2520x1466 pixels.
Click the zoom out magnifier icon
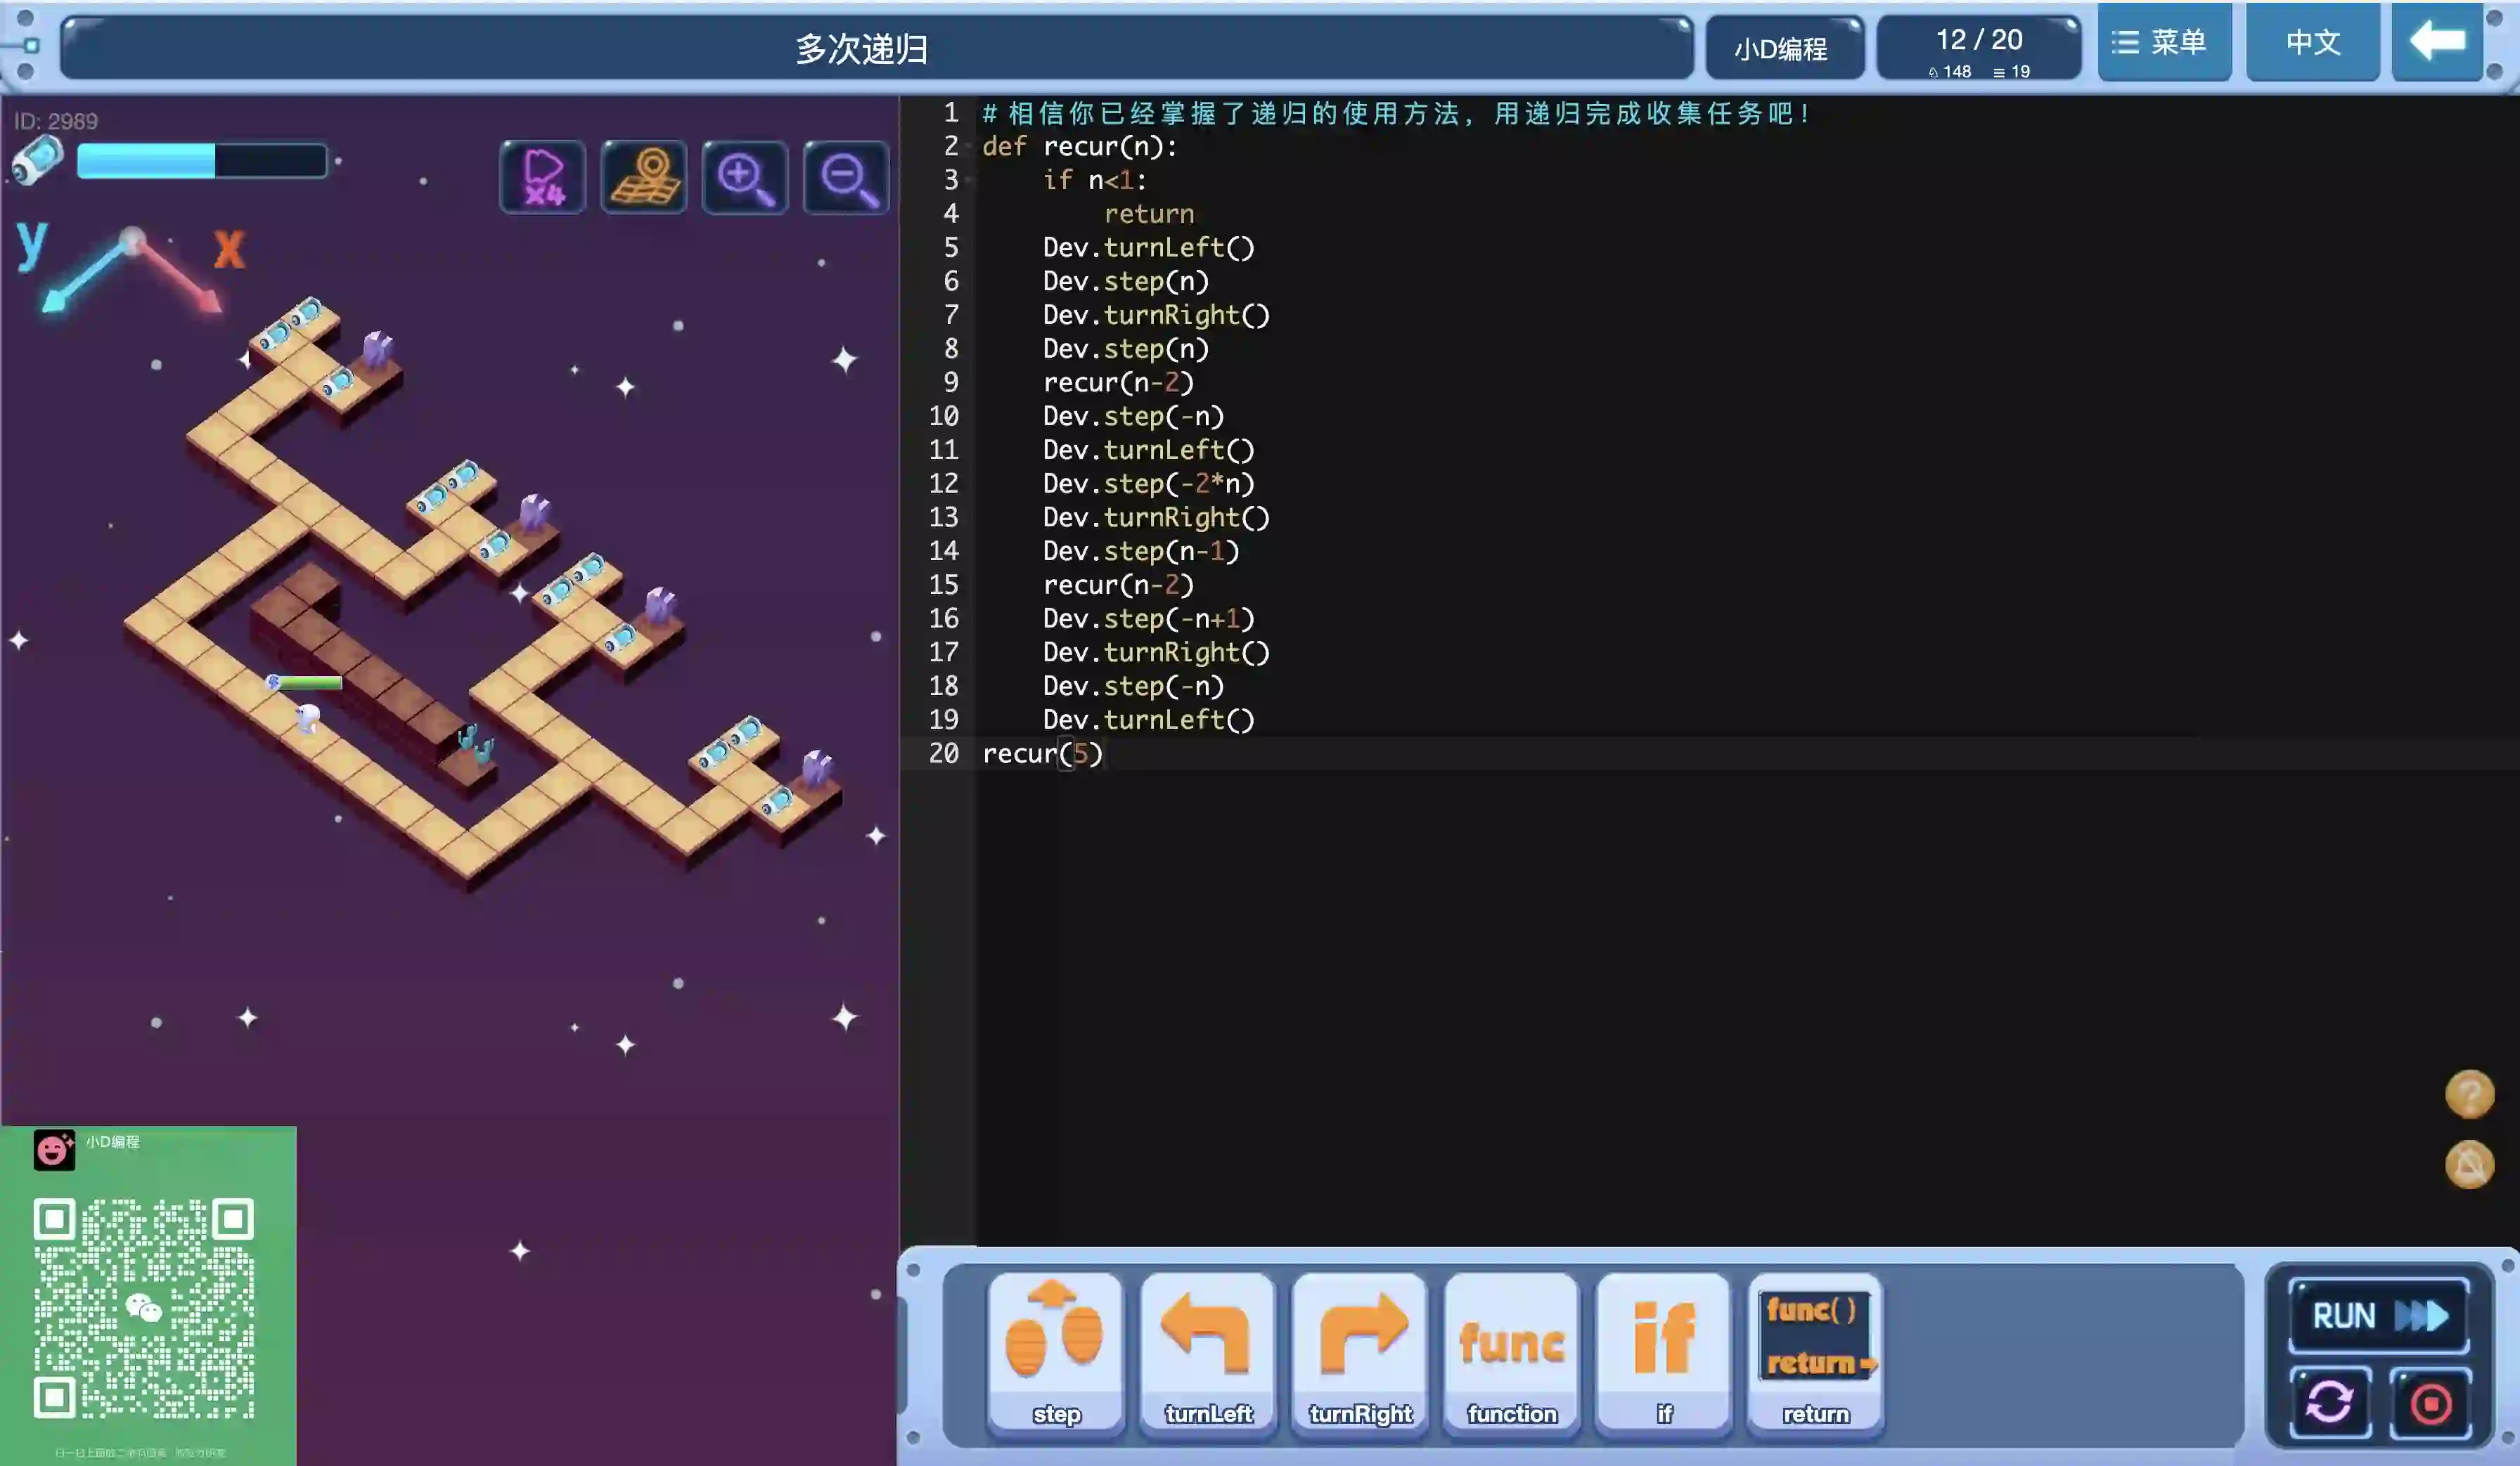click(846, 178)
